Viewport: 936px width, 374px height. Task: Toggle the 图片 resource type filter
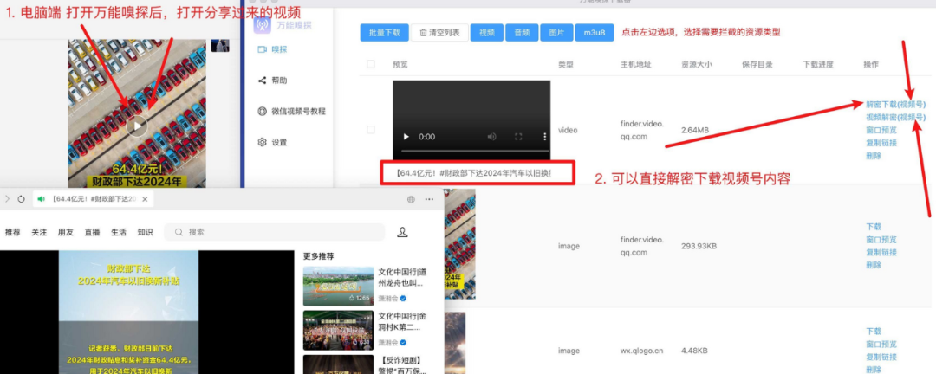click(557, 33)
